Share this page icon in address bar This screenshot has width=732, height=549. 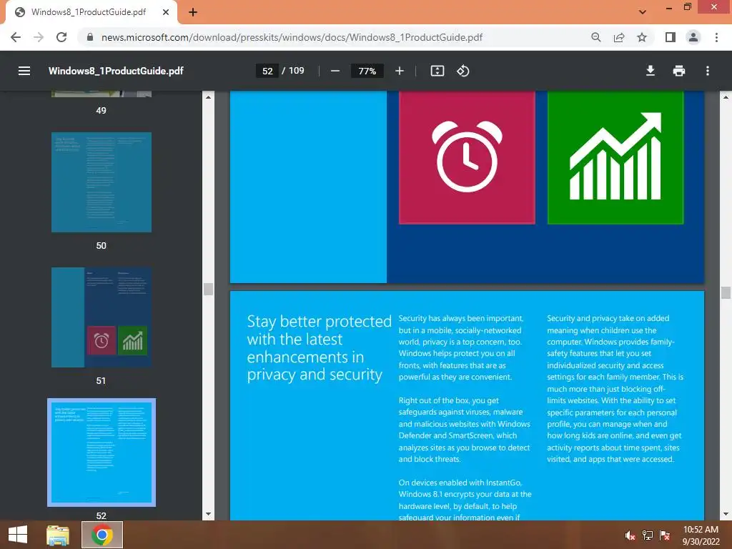point(619,37)
